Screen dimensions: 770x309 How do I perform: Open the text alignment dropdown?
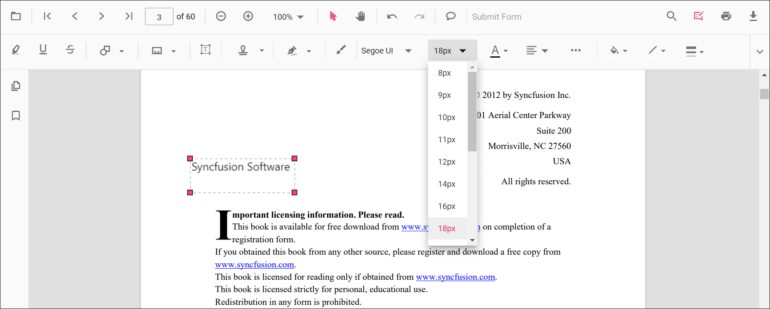537,51
